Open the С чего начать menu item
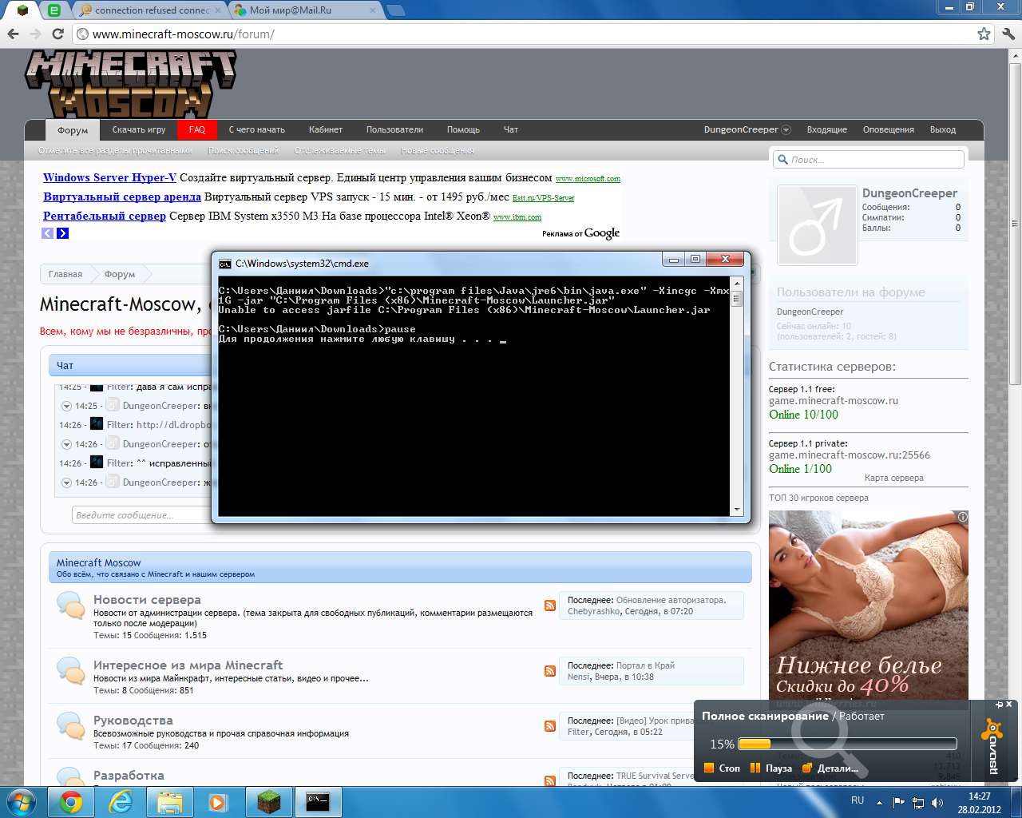 point(257,129)
